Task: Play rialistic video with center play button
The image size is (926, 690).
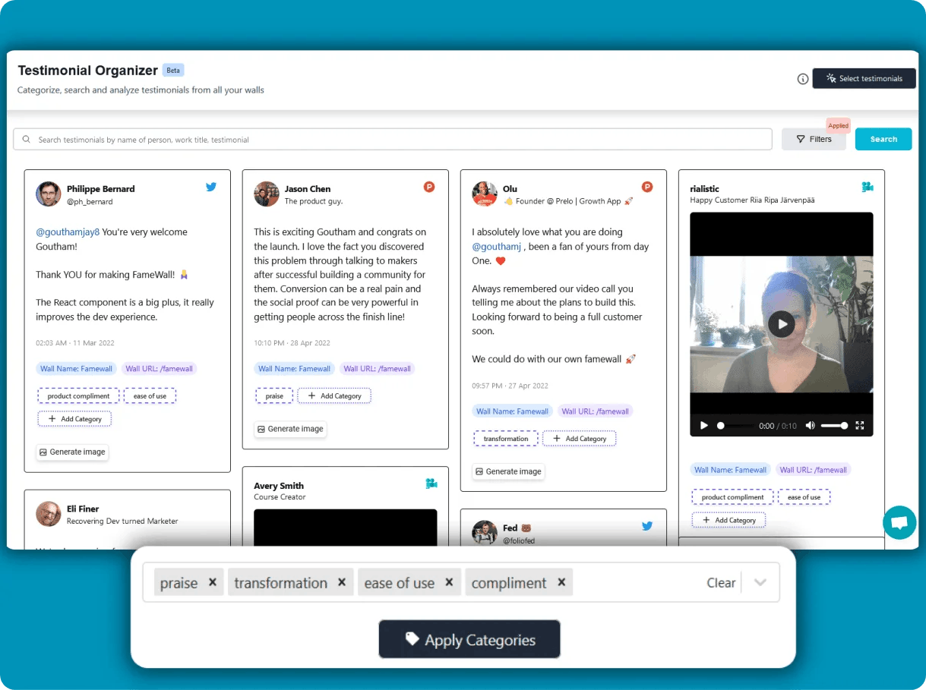Action: (x=781, y=325)
